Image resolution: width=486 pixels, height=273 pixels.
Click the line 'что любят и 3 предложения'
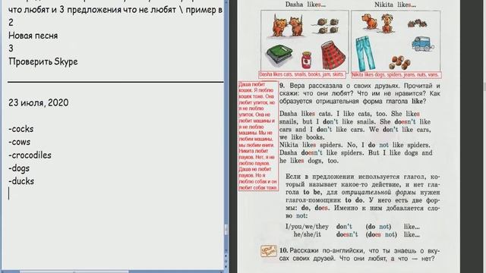click(115, 10)
